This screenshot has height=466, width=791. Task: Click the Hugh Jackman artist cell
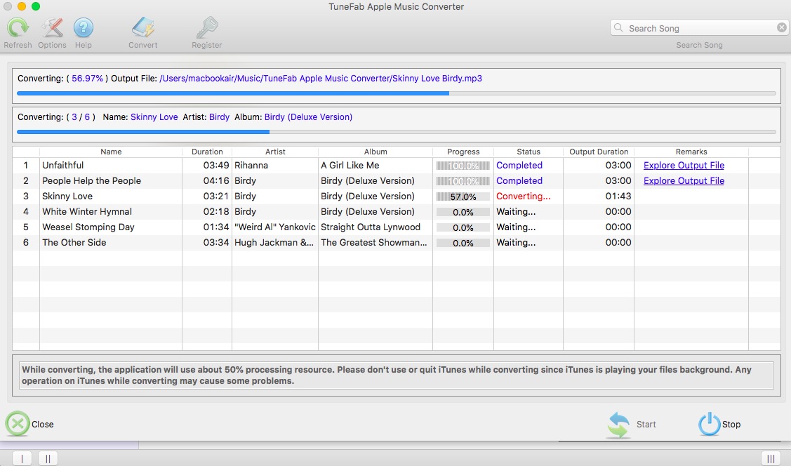coord(274,243)
